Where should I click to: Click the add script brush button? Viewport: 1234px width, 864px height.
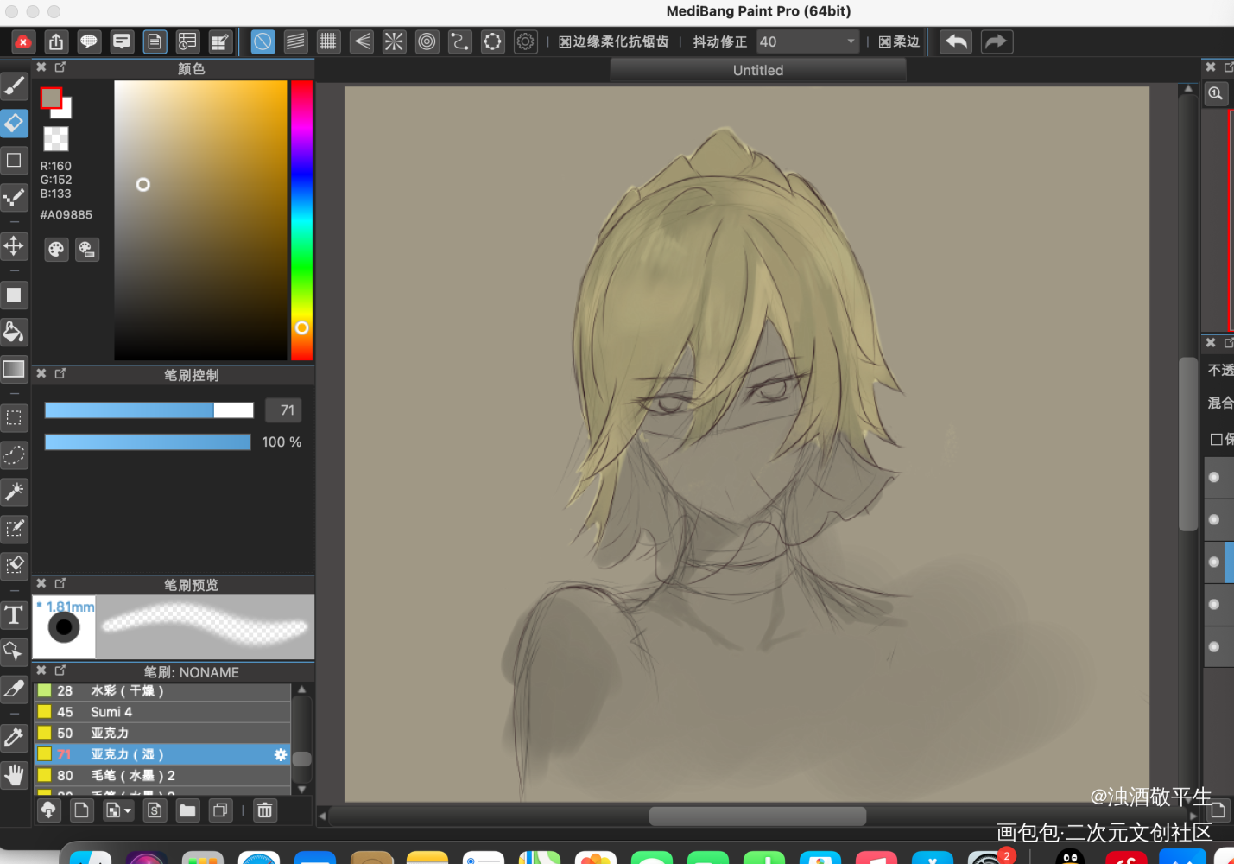pyautogui.click(x=155, y=810)
